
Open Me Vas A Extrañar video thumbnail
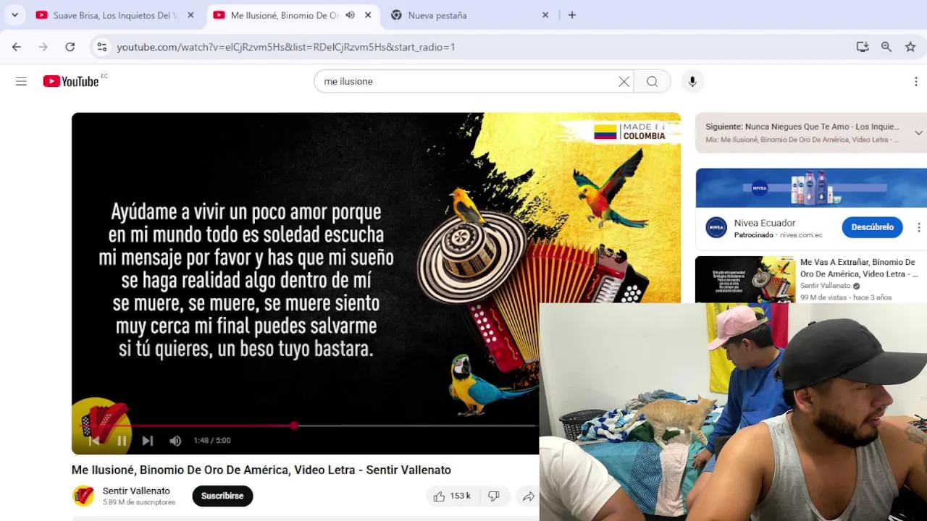pyautogui.click(x=745, y=279)
